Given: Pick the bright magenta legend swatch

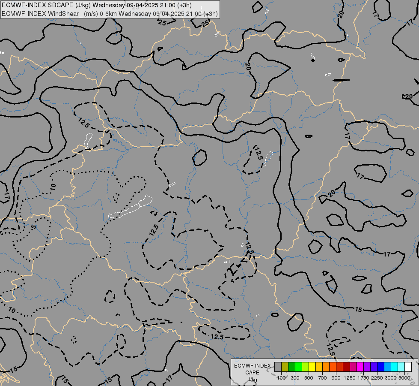Looking at the screenshot, I should coord(360,367).
